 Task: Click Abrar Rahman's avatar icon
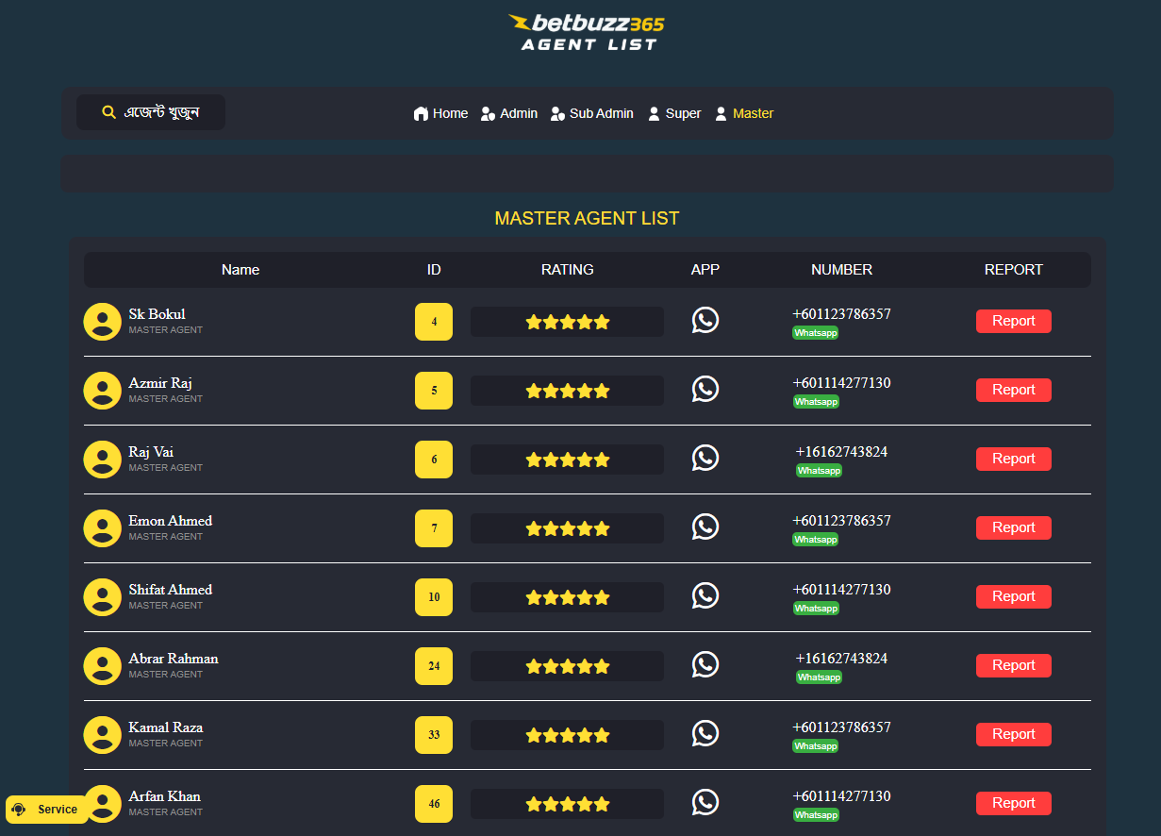point(102,666)
